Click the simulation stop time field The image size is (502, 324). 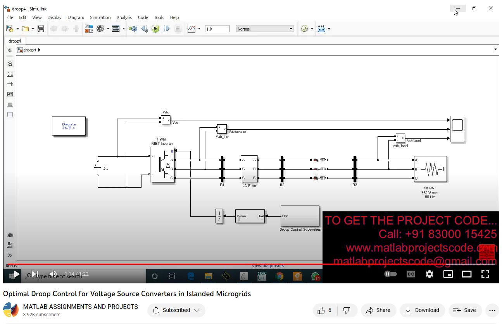click(x=217, y=29)
